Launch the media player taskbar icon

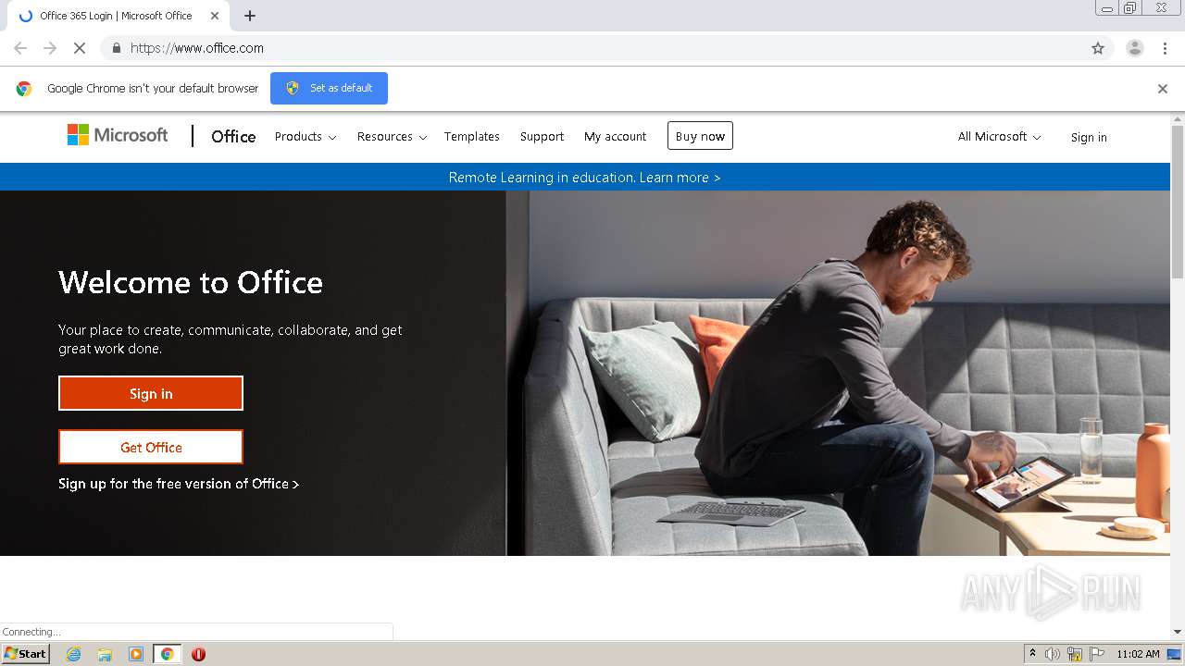click(136, 654)
